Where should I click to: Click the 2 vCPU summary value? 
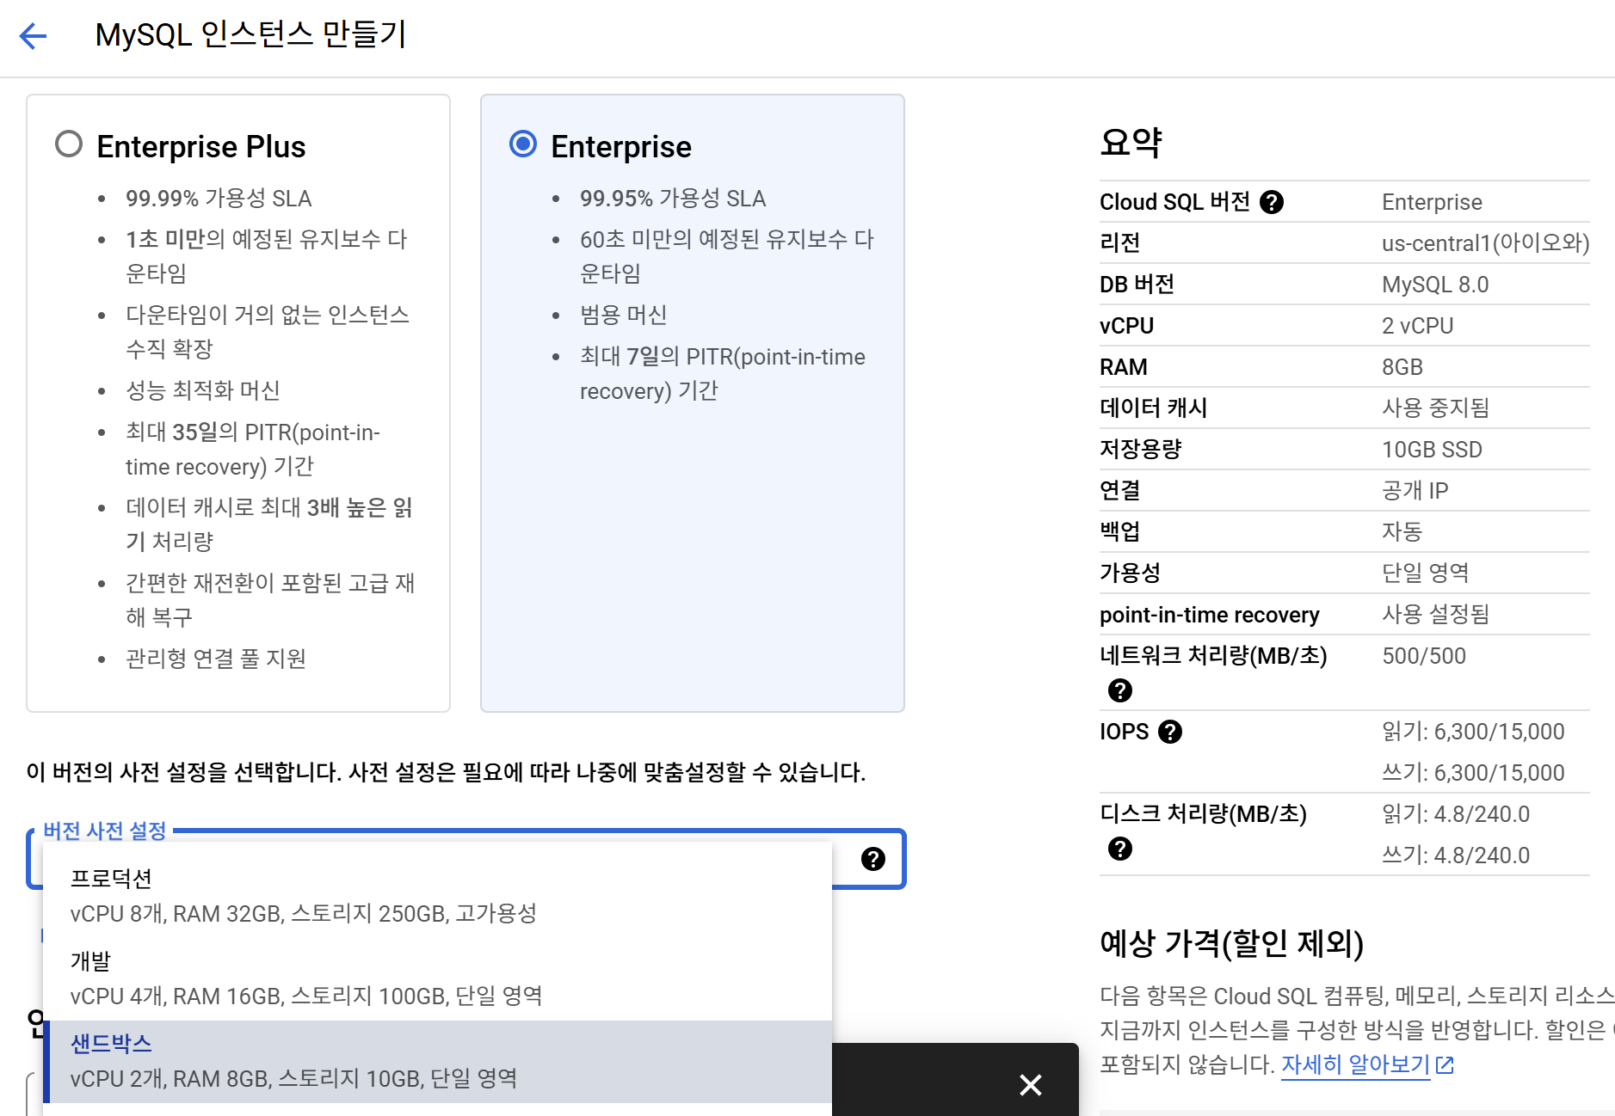pyautogui.click(x=1417, y=326)
